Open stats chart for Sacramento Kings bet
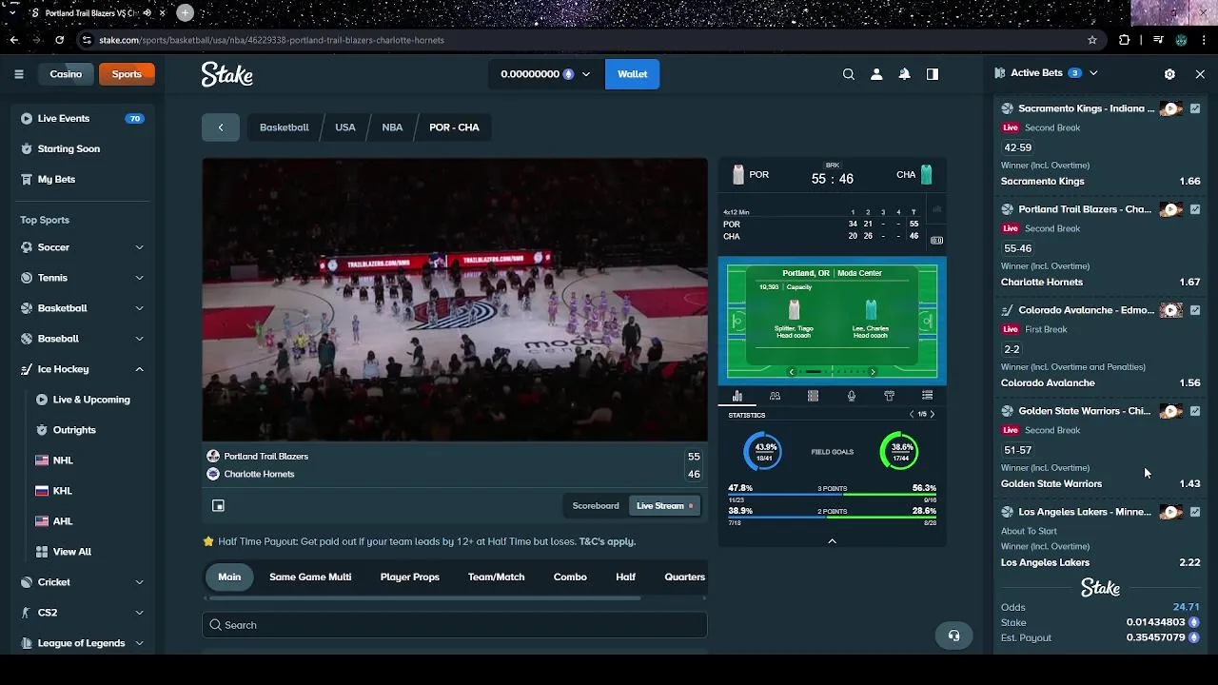The width and height of the screenshot is (1218, 685). tap(1195, 108)
